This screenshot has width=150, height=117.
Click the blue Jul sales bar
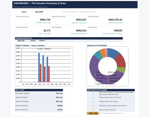tap(47, 69)
